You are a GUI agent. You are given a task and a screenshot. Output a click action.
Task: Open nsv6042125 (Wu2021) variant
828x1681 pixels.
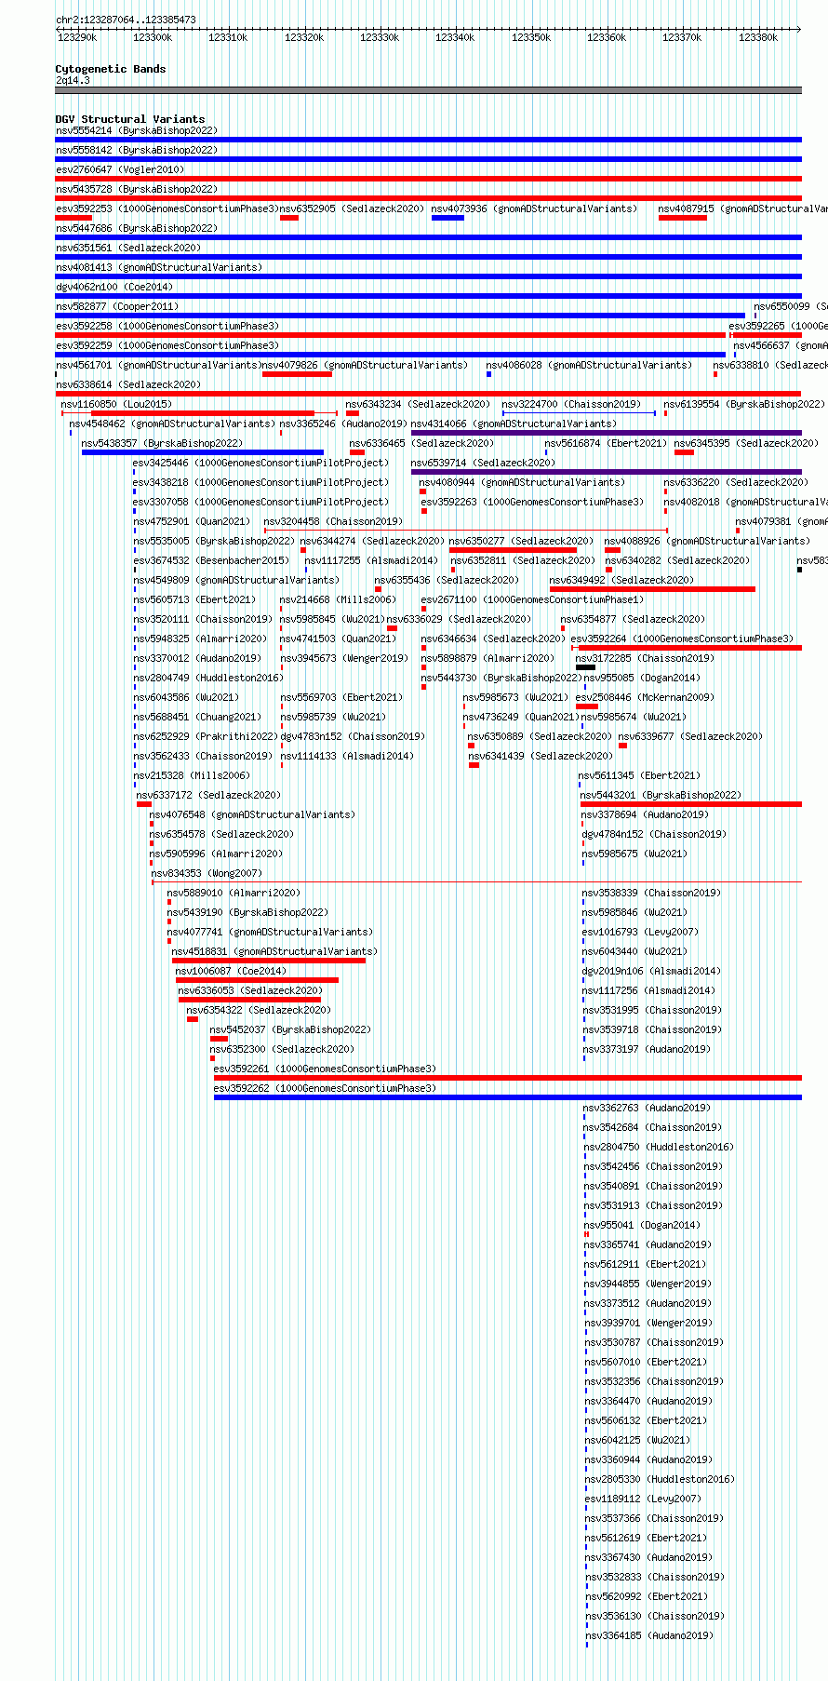click(638, 1441)
